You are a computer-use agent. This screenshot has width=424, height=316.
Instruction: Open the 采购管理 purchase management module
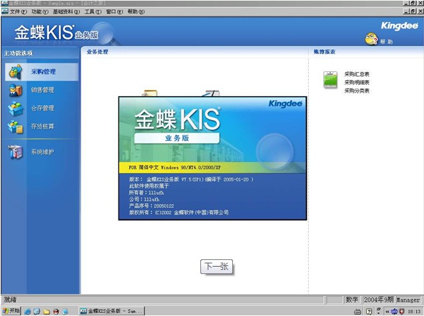pyautogui.click(x=42, y=72)
